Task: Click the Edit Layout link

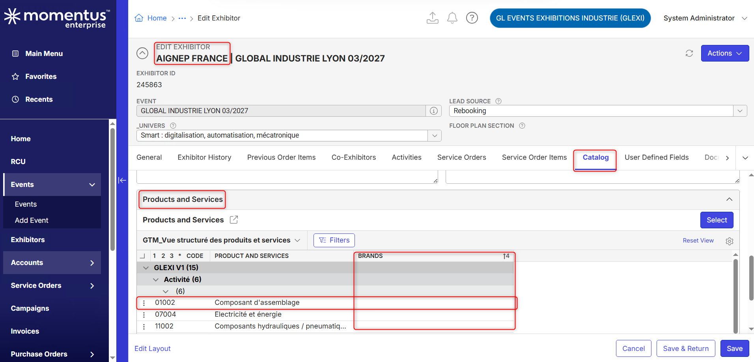Action: coord(153,349)
